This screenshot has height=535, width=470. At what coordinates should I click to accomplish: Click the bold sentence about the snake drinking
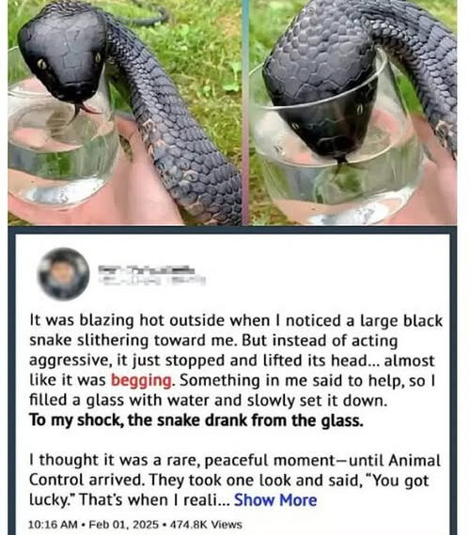pos(196,420)
